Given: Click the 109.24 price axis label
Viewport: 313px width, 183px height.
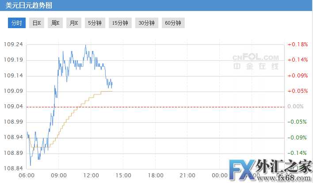Looking at the screenshot, I should pos(14,44).
